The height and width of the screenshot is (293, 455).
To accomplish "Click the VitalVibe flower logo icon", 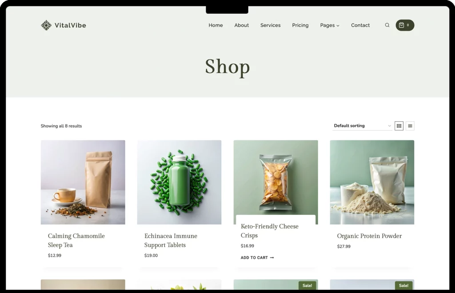I will coord(46,25).
